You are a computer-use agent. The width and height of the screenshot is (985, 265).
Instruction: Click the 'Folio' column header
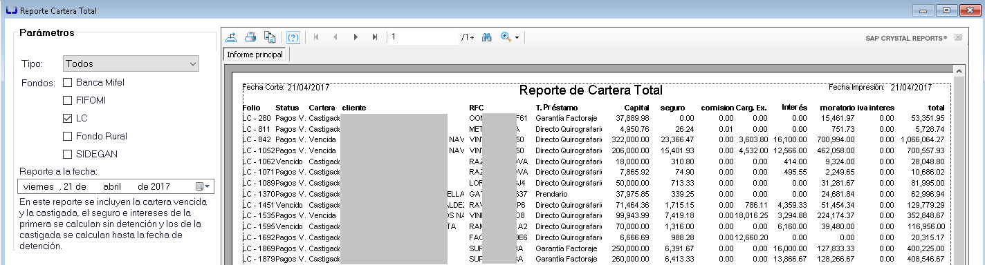[251, 108]
